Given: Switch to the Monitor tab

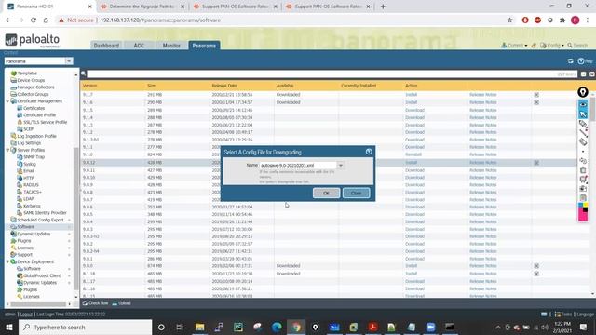Looking at the screenshot, I should point(171,46).
